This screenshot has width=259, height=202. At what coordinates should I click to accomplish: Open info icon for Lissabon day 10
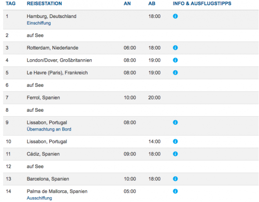coord(175,142)
